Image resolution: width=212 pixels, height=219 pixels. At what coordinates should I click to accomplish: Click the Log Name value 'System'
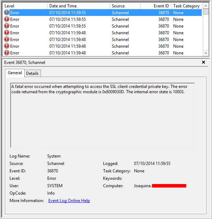(x=54, y=156)
